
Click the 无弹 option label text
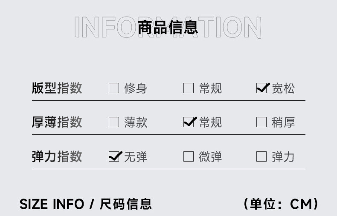(x=136, y=156)
